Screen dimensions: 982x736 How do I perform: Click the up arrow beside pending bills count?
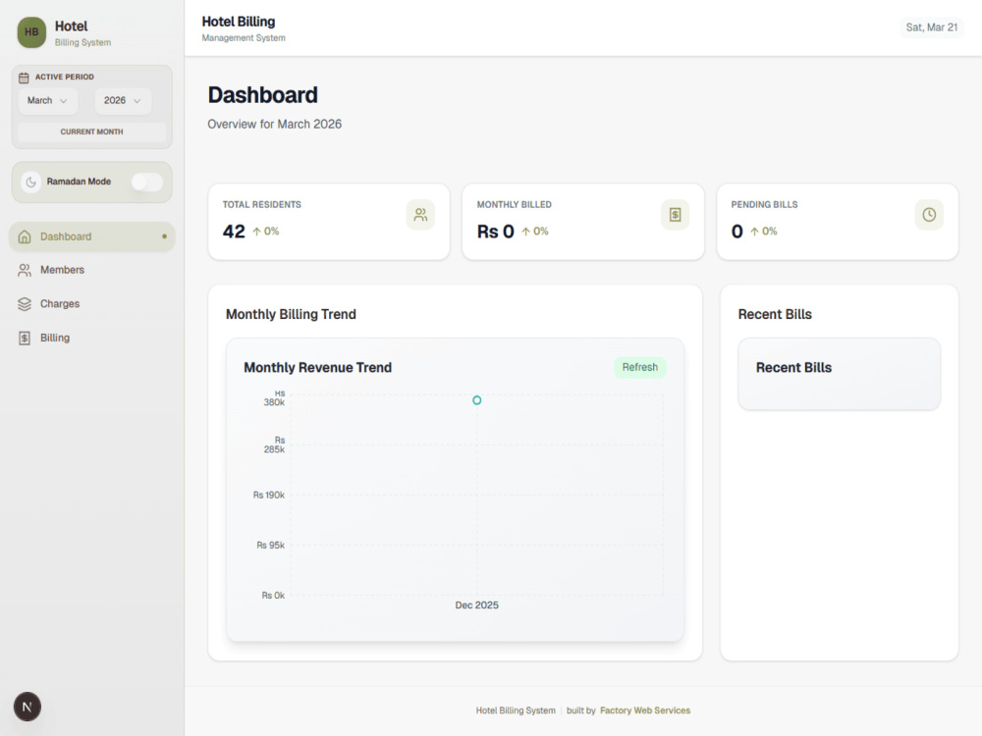754,232
